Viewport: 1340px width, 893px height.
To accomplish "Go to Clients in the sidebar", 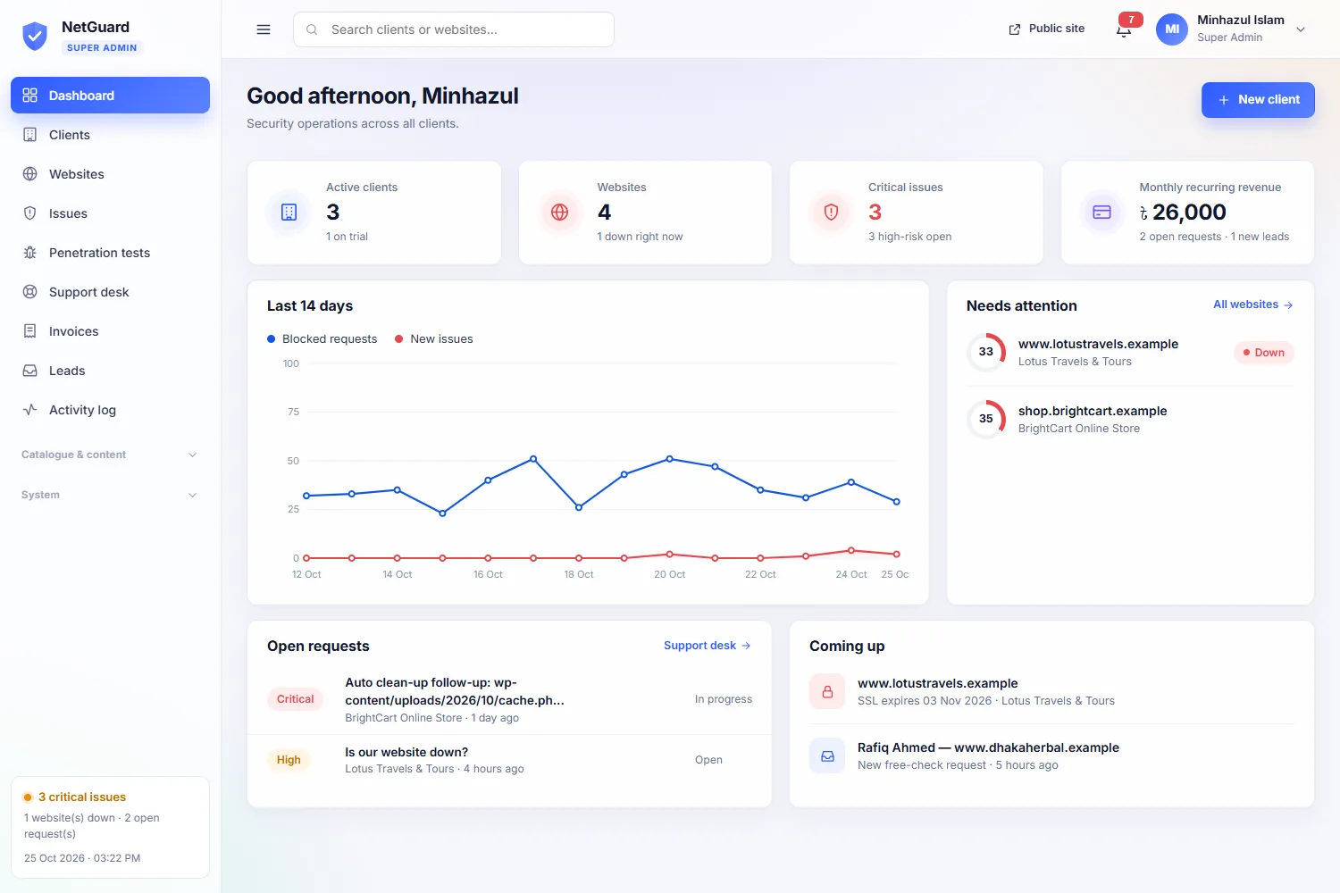I will pos(110,135).
